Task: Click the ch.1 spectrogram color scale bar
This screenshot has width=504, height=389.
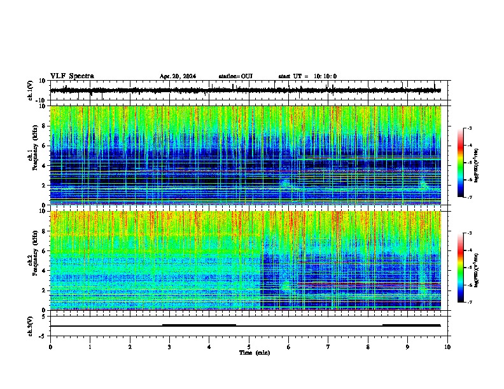Action: [x=461, y=163]
